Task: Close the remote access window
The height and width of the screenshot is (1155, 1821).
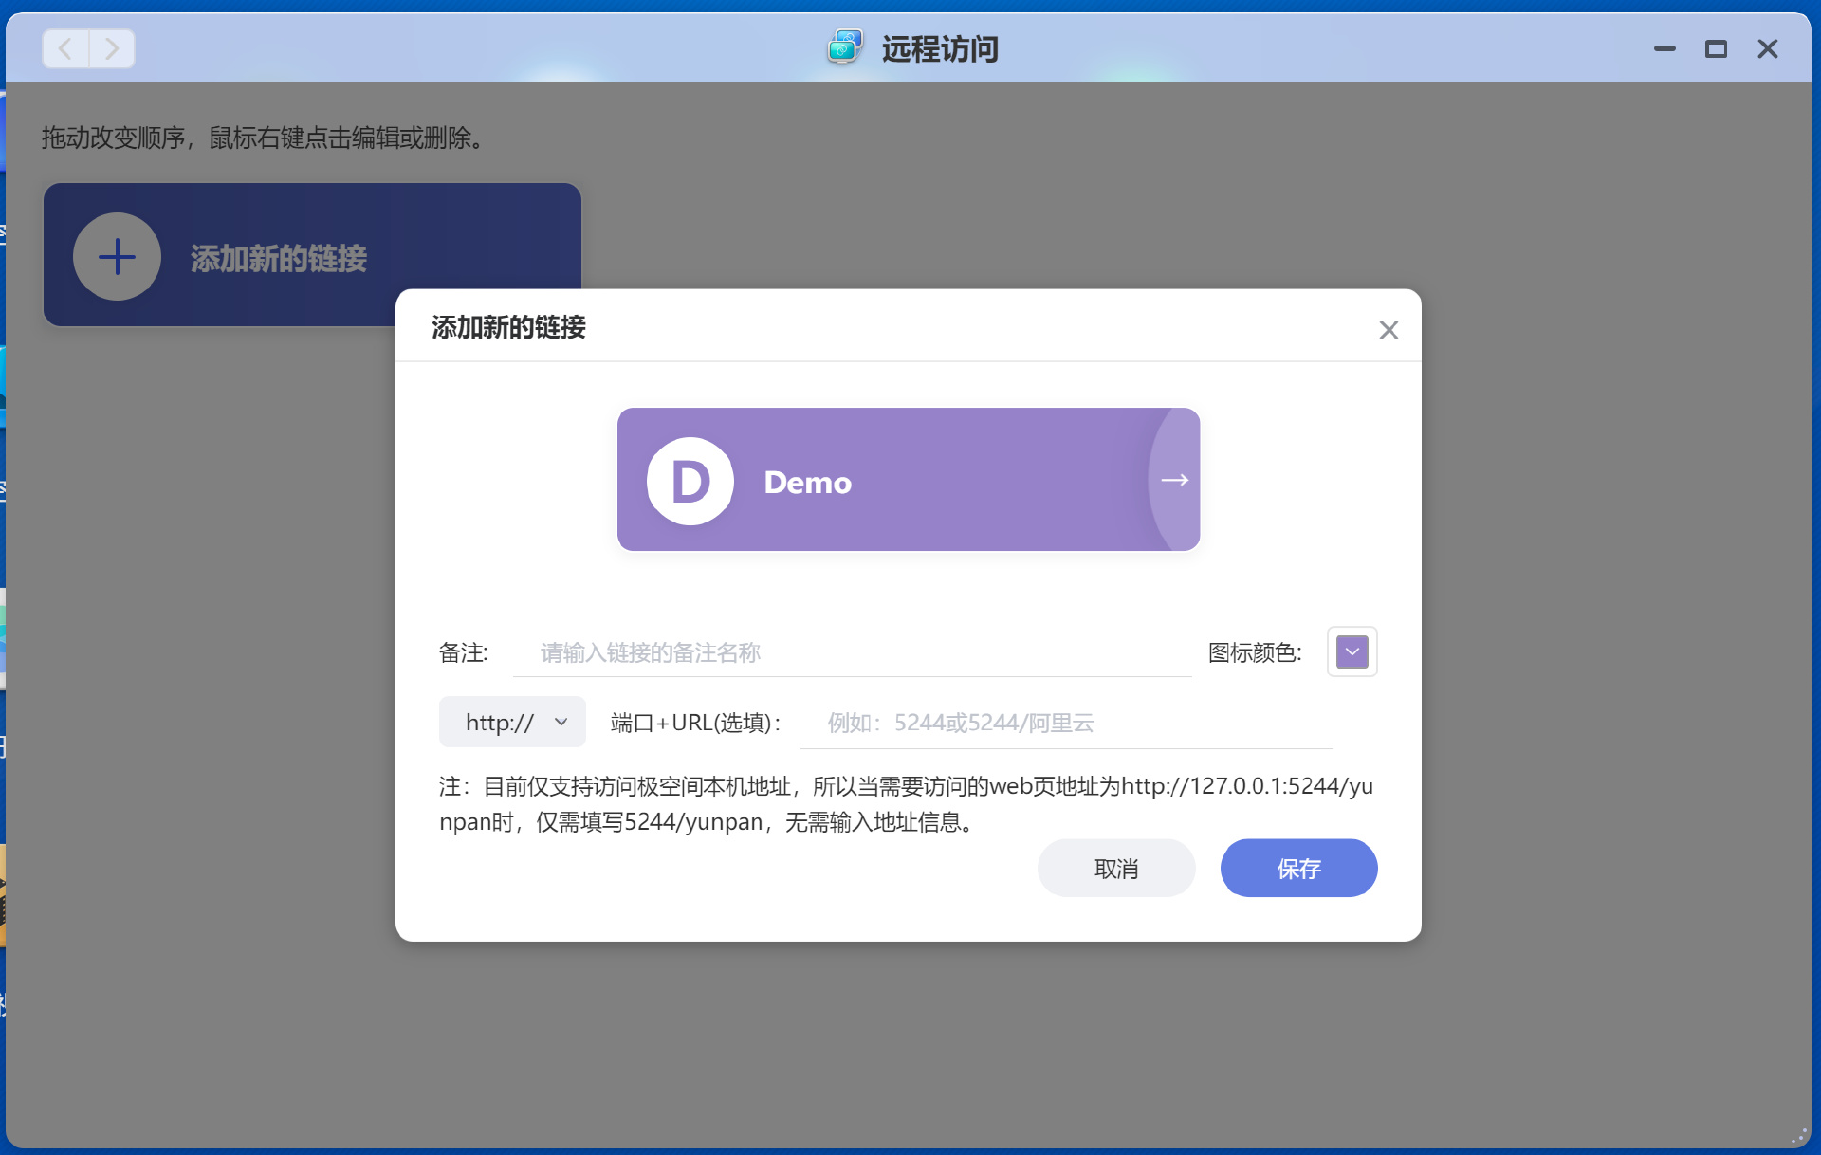Action: (x=1767, y=48)
